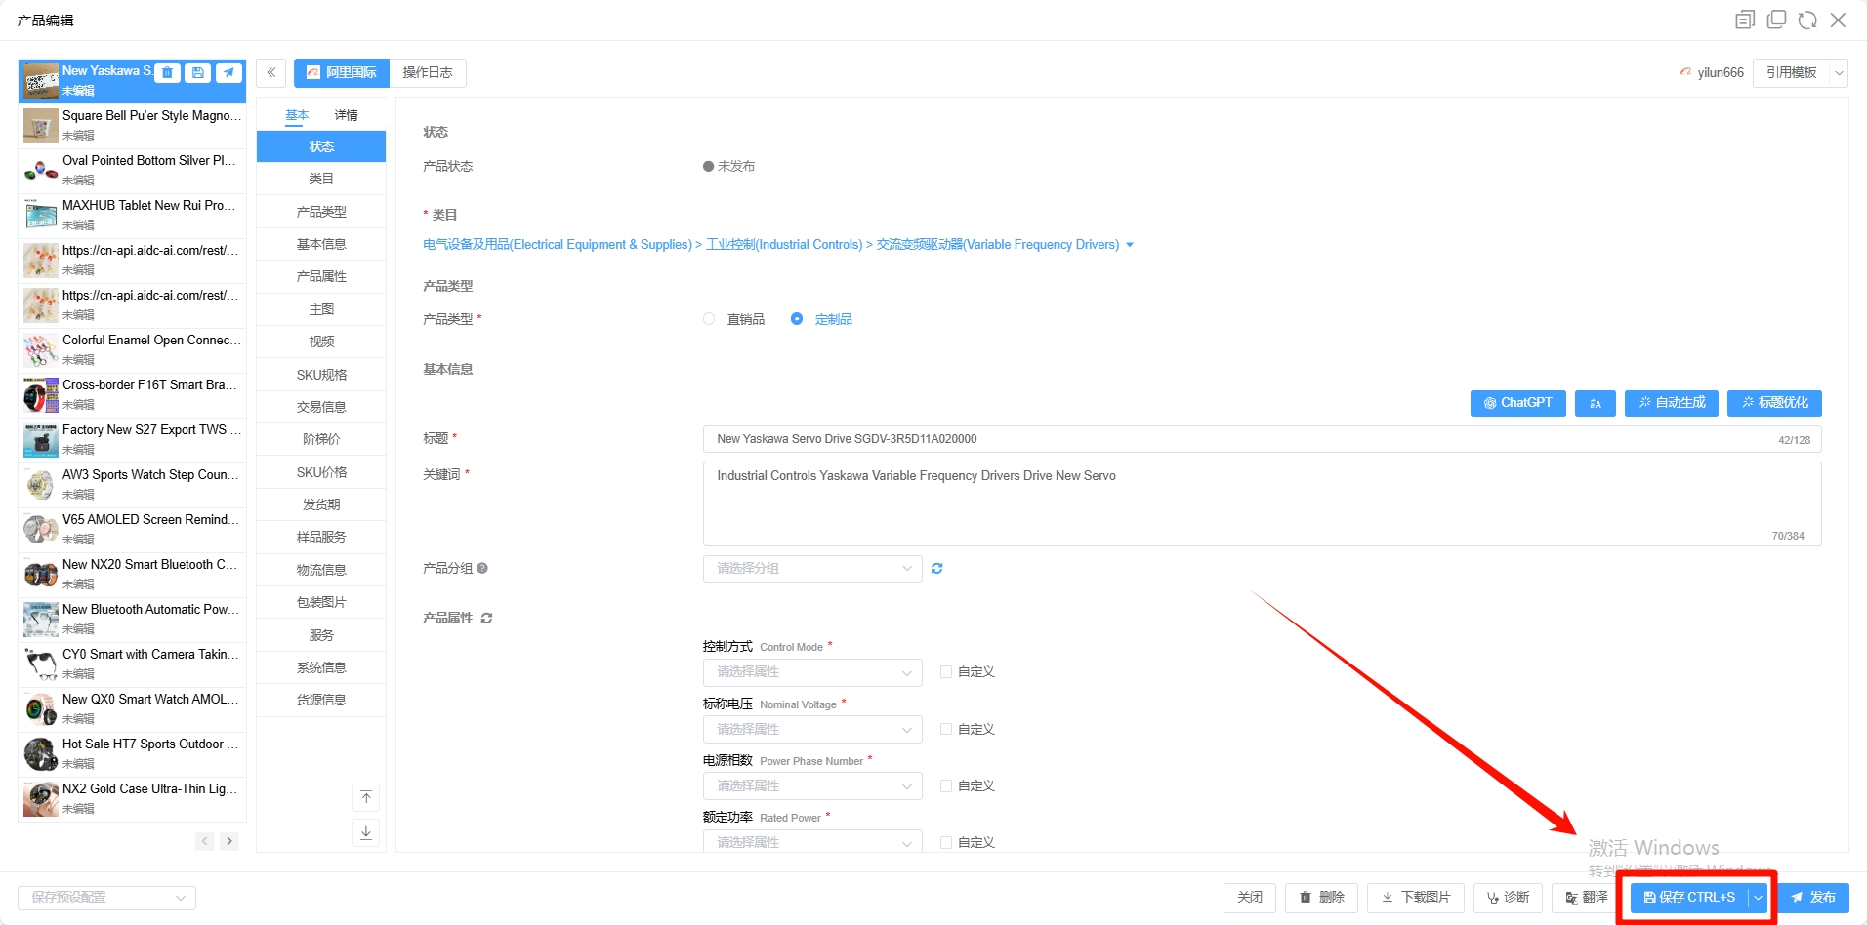Click the translate icon button next to ChatGPT
Viewport: 1867px width, 925px height.
1595,403
